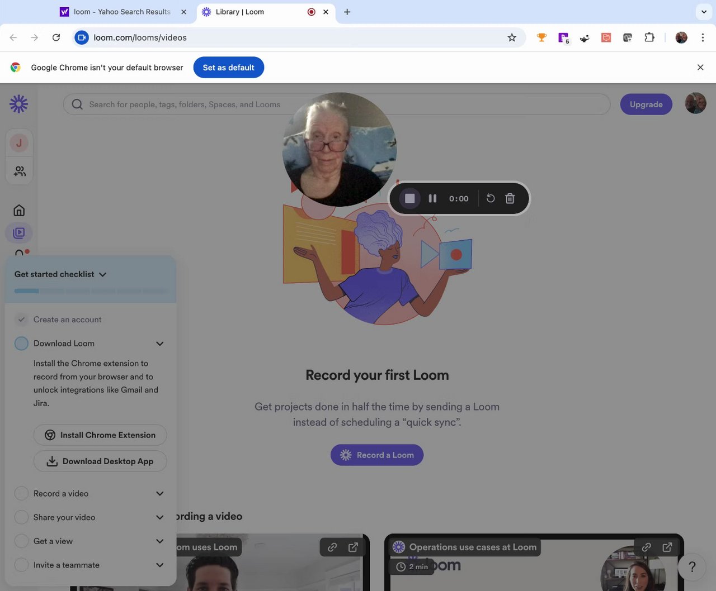View site information icon in address bar
This screenshot has height=591, width=716.
(x=82, y=37)
